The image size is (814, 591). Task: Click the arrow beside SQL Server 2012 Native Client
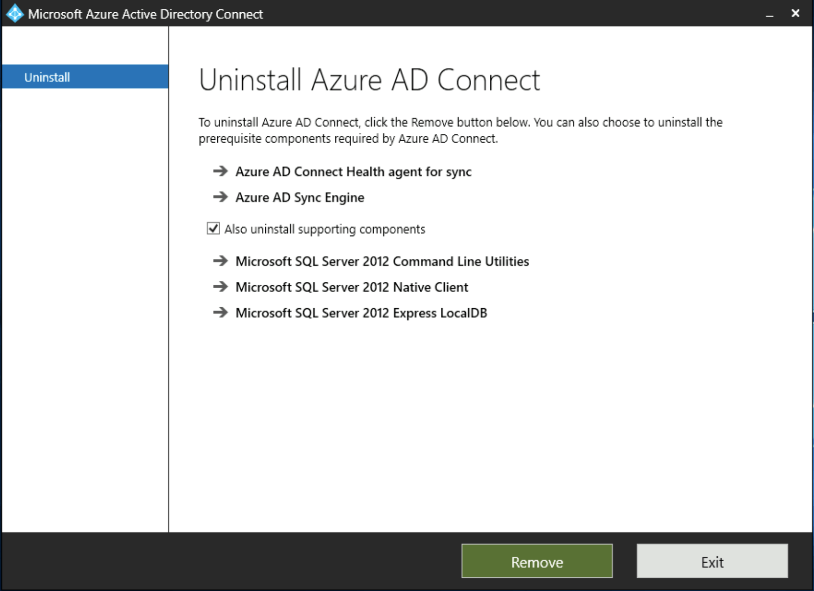[220, 287]
